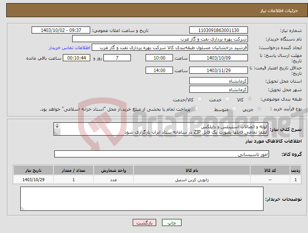The height and width of the screenshot is (233, 308).
Task: Open the اطلاعات تماس خریدار link
Action: click(69, 48)
